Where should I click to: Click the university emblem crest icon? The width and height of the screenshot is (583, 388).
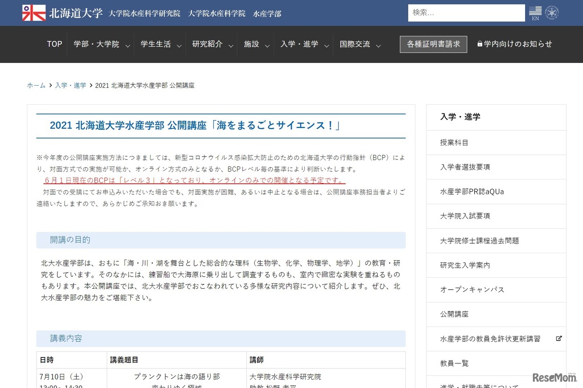[552, 13]
